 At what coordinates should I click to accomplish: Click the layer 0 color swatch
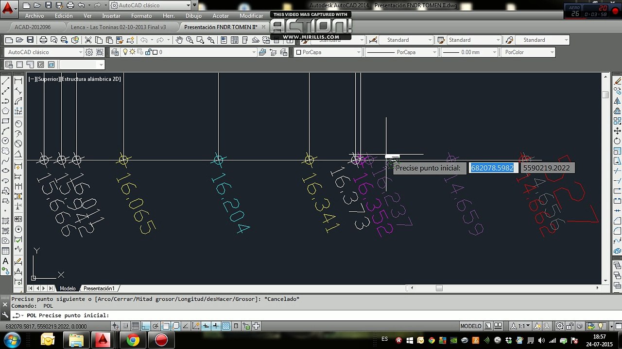pyautogui.click(x=155, y=52)
